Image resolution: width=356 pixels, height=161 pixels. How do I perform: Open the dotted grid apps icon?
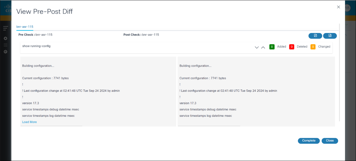[x=5, y=45]
